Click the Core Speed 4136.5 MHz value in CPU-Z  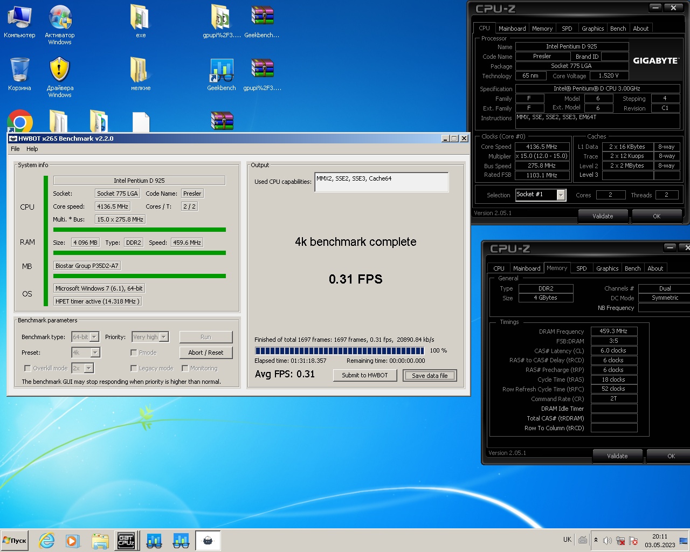542,147
